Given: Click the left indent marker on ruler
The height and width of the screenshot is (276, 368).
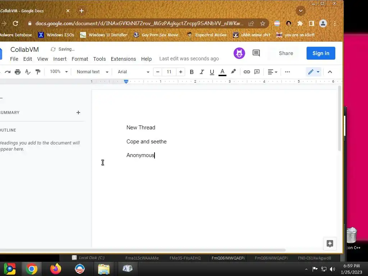Looking at the screenshot, I should point(126,82).
